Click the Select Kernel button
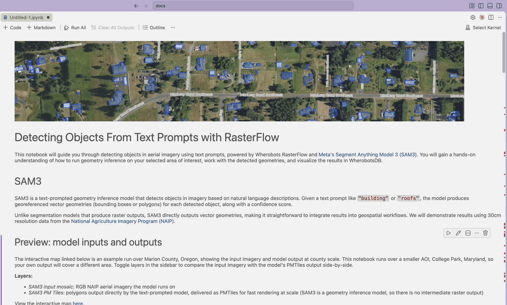The width and height of the screenshot is (507, 305). coord(483,27)
